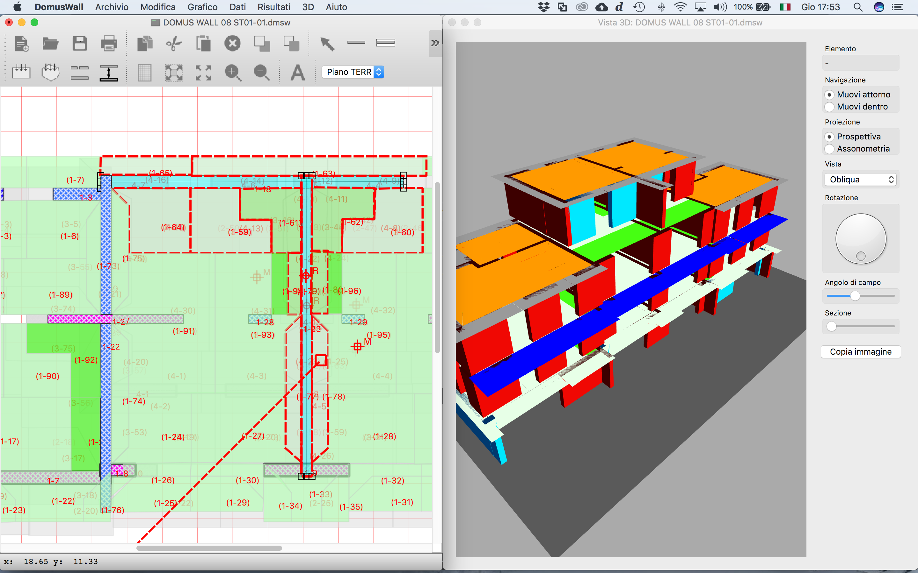This screenshot has width=918, height=573.
Task: Click the (1-32) label in plan
Action: tap(393, 481)
